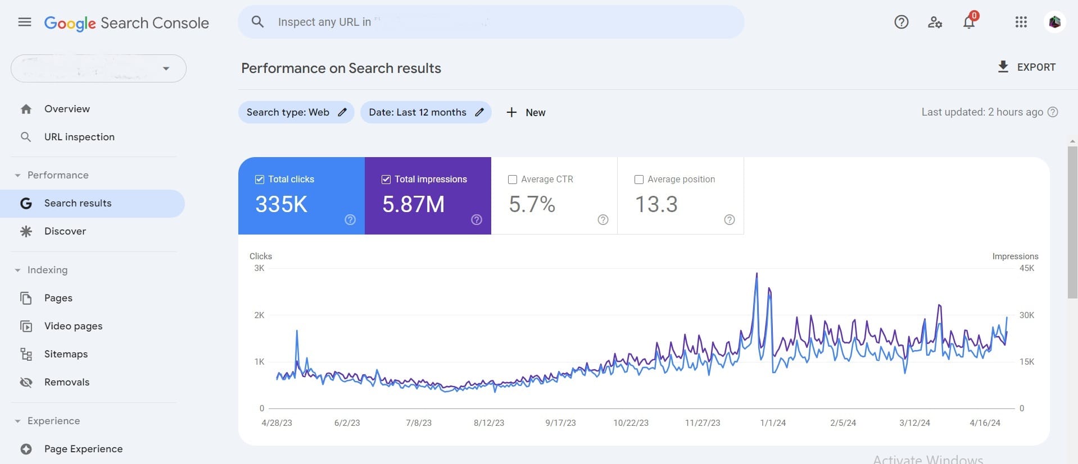Click the scrollbar up arrow
1078x464 pixels.
pyautogui.click(x=1072, y=141)
